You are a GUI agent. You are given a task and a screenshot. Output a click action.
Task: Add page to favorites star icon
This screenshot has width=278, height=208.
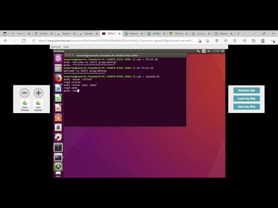207,41
